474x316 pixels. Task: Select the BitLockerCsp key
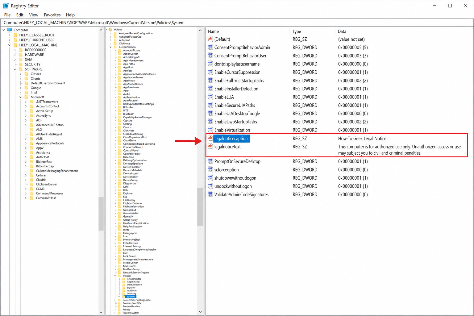coord(45,166)
